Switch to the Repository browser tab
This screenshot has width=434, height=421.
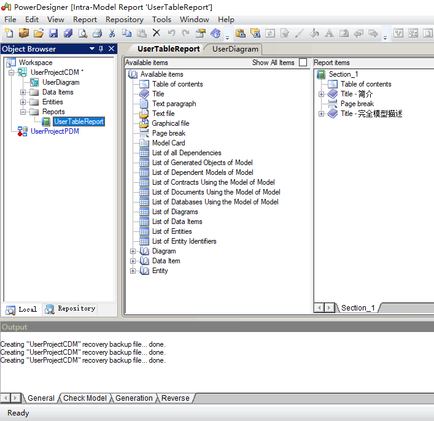coord(71,309)
